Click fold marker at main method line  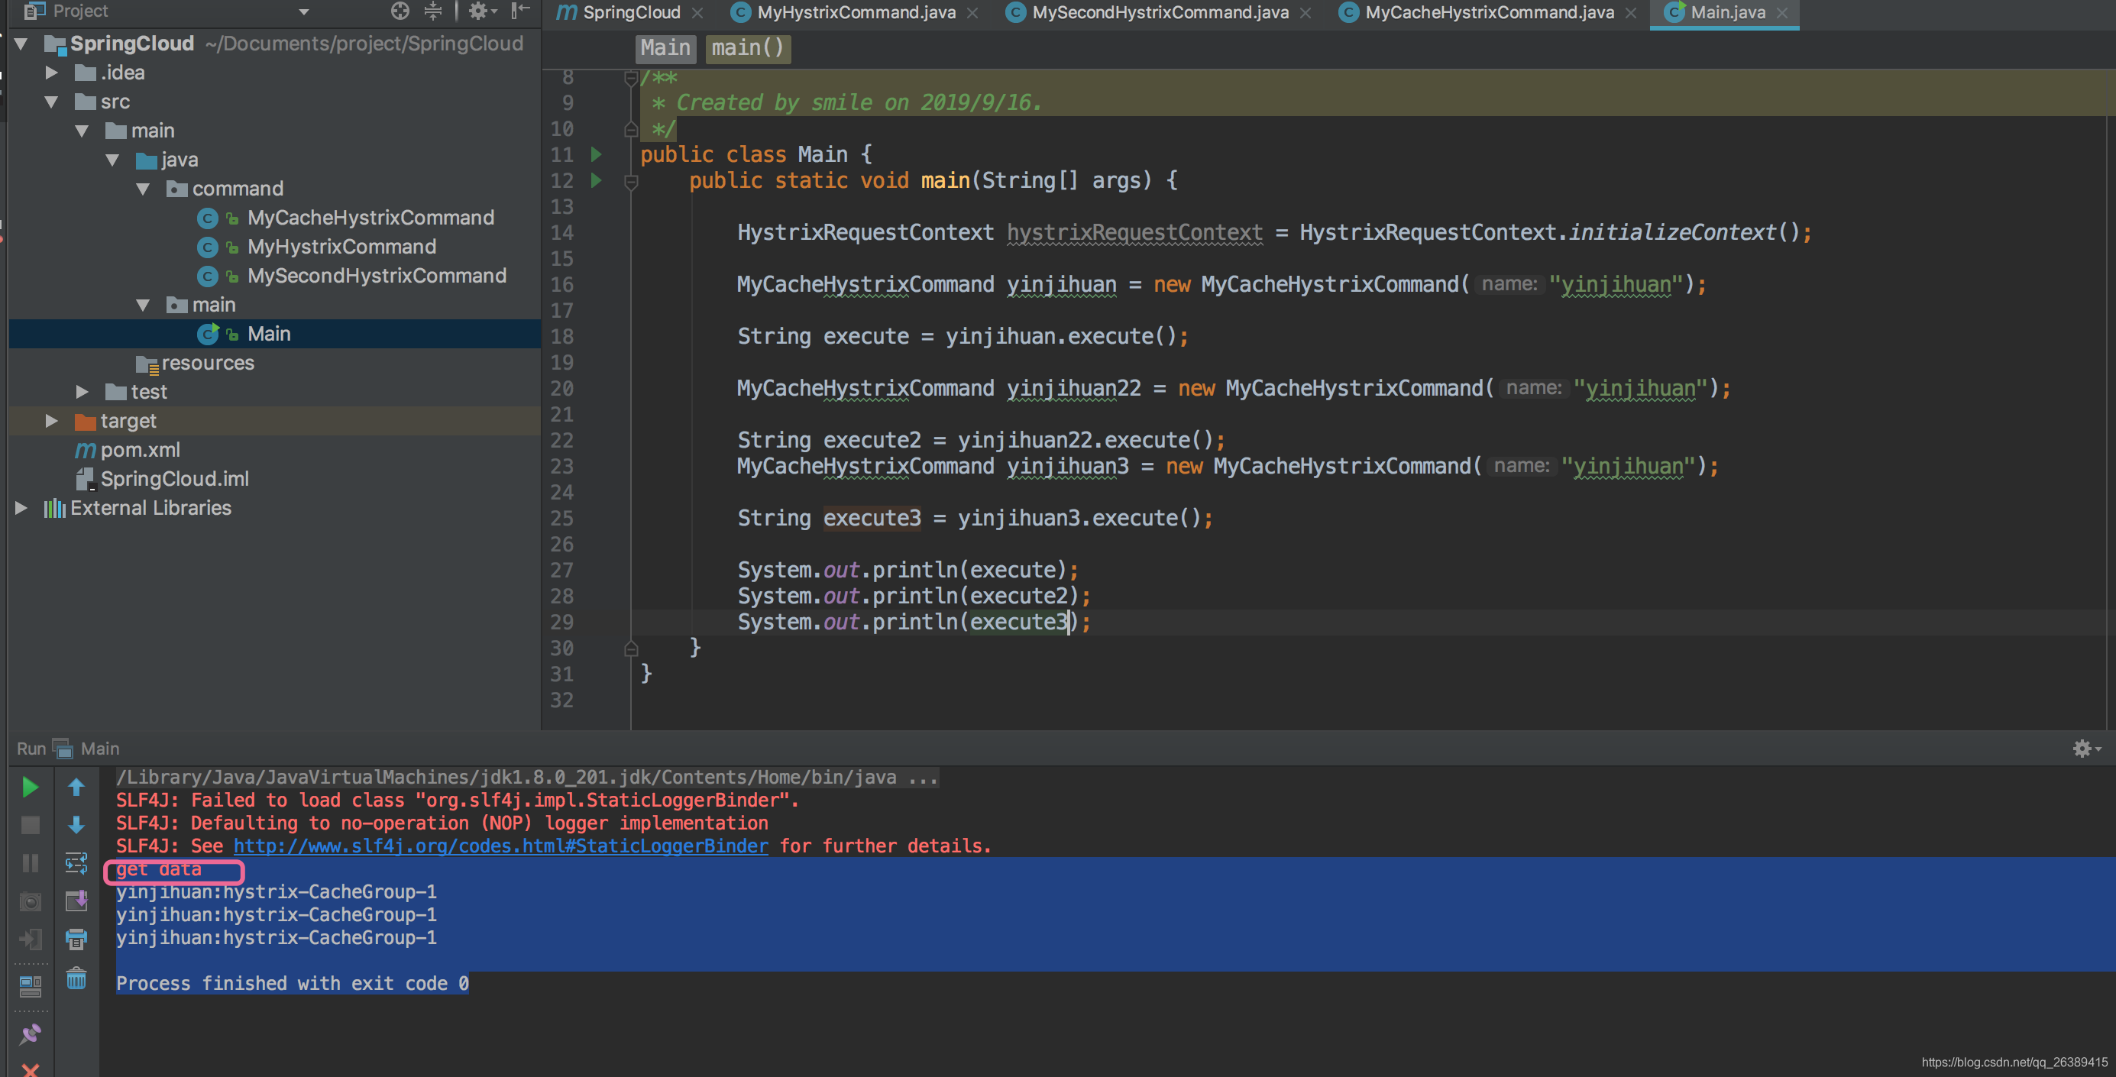[x=631, y=182]
